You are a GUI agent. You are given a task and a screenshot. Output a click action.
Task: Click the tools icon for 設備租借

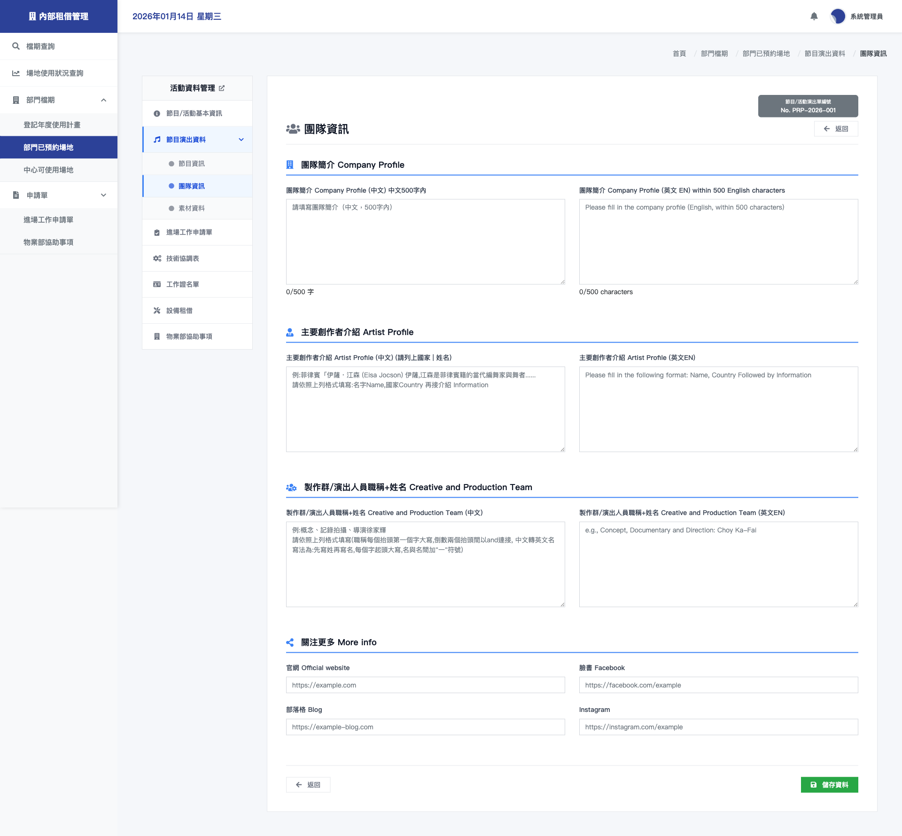click(157, 311)
